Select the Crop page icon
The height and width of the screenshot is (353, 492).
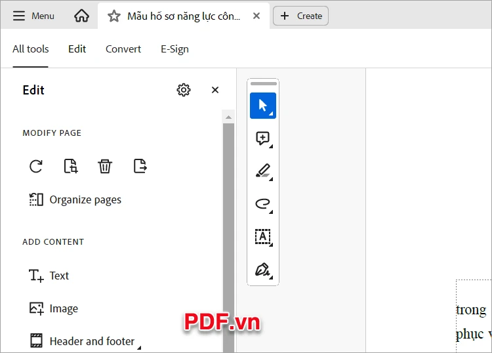coord(71,166)
